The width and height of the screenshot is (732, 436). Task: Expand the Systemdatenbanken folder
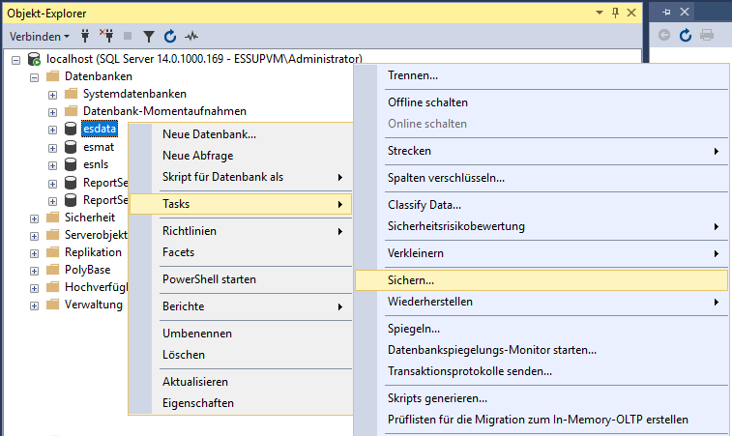tap(52, 96)
